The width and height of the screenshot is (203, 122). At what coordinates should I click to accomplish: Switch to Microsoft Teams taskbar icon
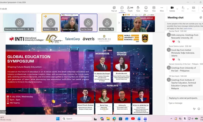(145, 119)
